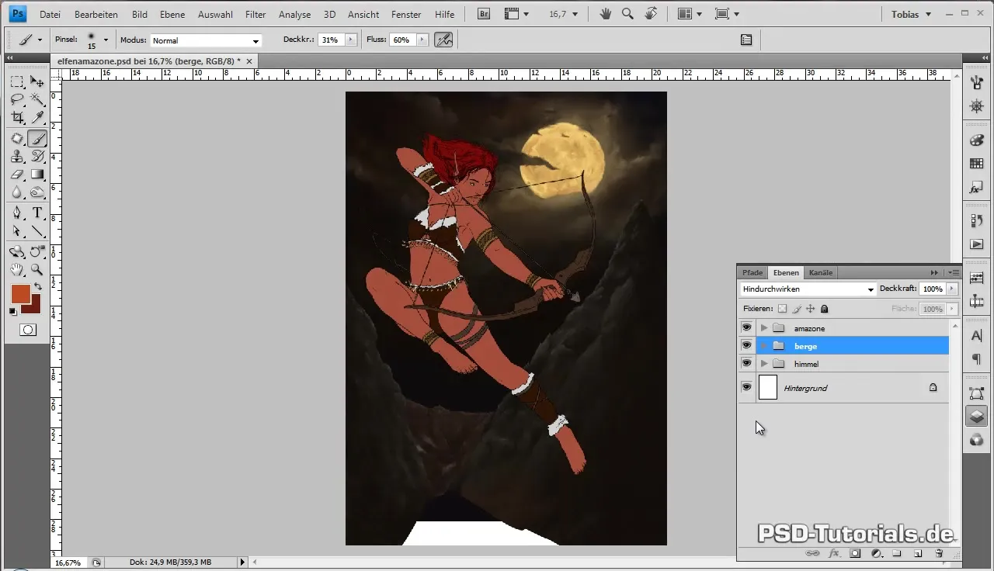Image resolution: width=994 pixels, height=571 pixels.
Task: Open the layer style fx menu
Action: tap(834, 553)
